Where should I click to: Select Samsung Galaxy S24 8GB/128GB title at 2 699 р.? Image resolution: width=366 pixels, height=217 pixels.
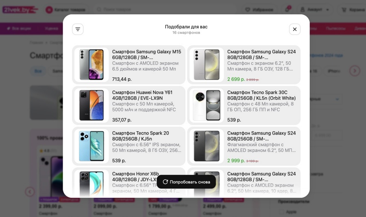pos(261,54)
